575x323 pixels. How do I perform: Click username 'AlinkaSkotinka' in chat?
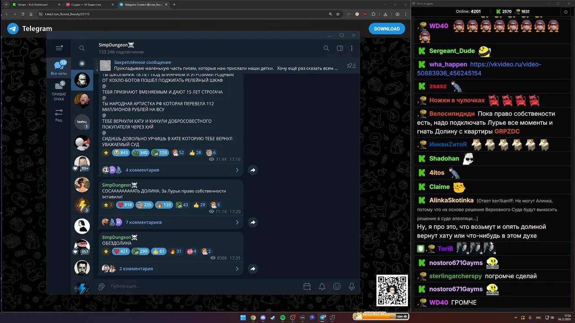pos(451,200)
